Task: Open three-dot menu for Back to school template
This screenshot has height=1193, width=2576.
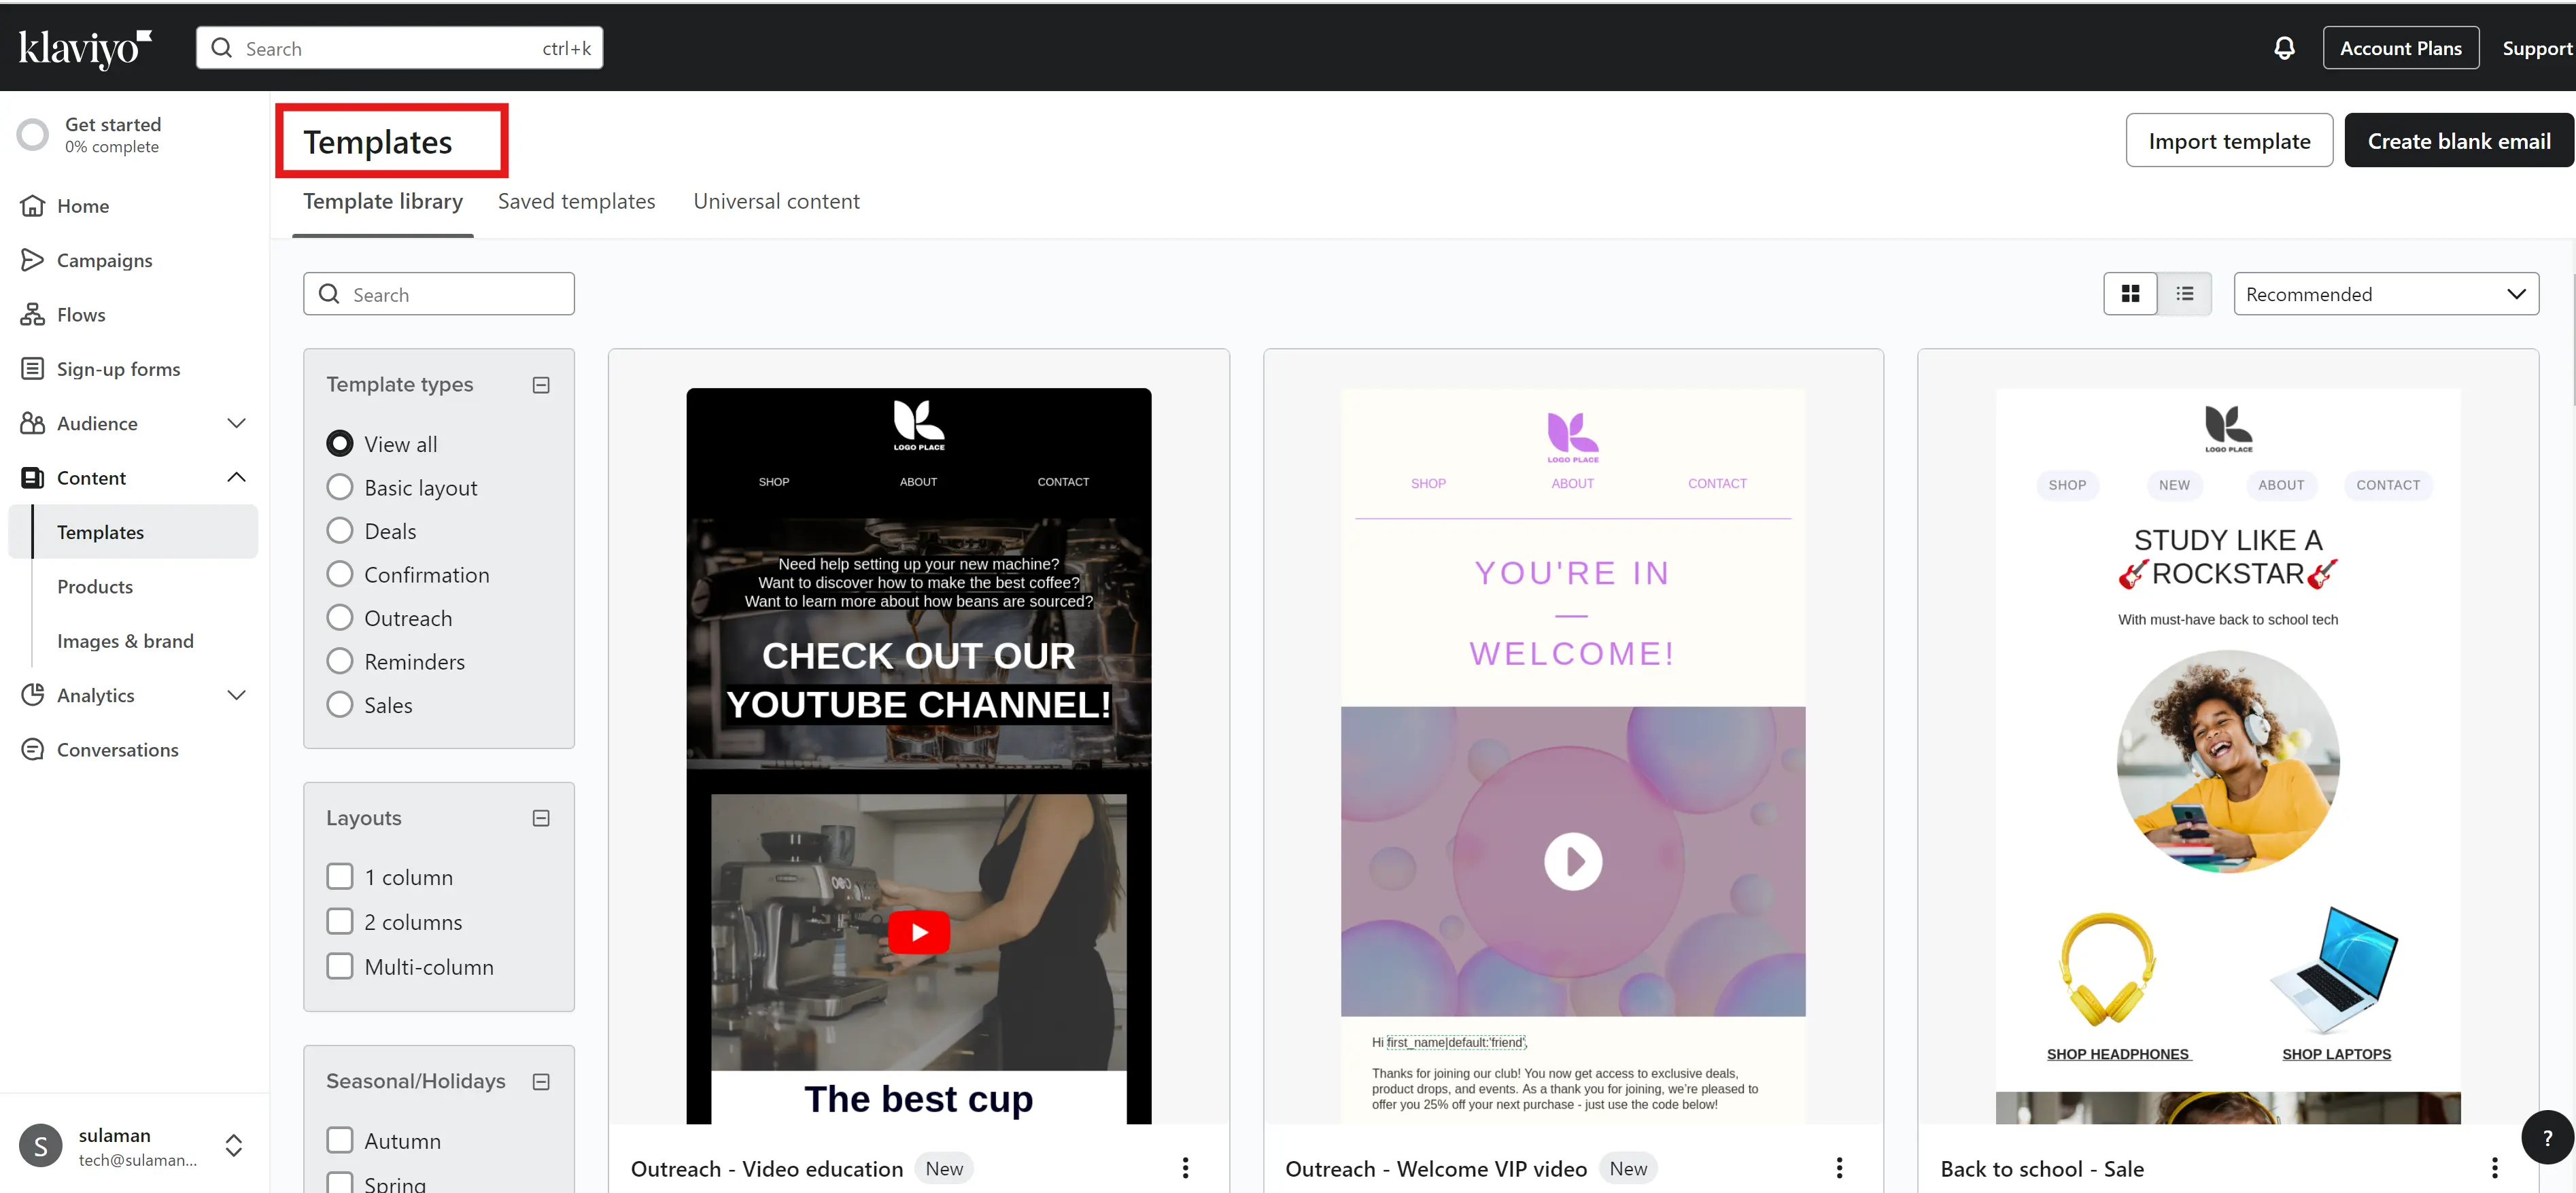Action: point(2494,1167)
